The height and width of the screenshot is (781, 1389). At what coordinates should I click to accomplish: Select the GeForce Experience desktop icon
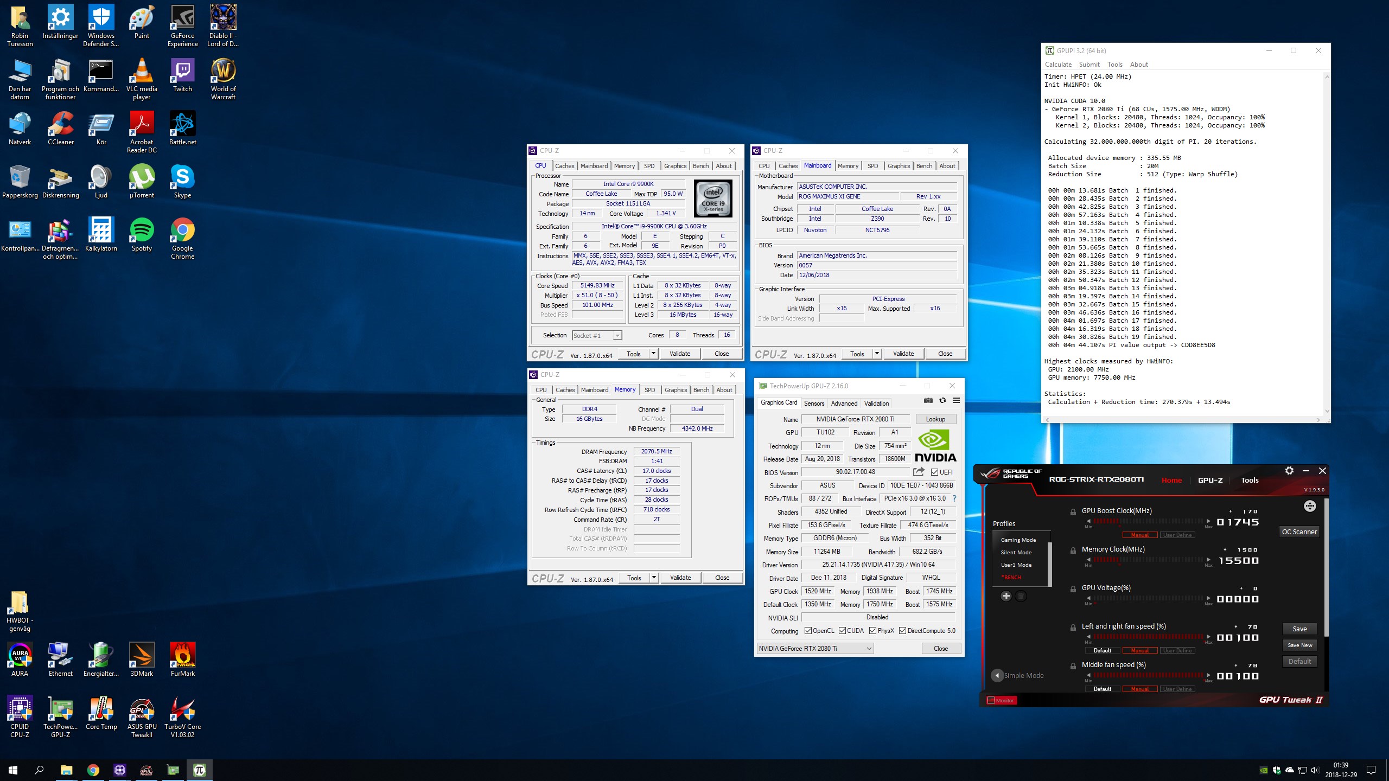pos(183,25)
